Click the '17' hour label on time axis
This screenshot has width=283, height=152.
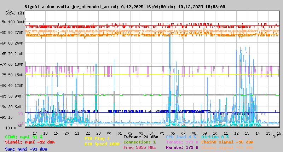pos(35,133)
